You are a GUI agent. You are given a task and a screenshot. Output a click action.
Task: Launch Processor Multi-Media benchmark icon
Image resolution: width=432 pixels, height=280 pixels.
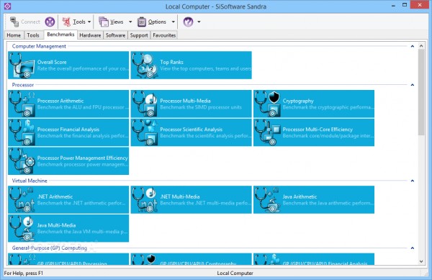pyautogui.click(x=145, y=104)
